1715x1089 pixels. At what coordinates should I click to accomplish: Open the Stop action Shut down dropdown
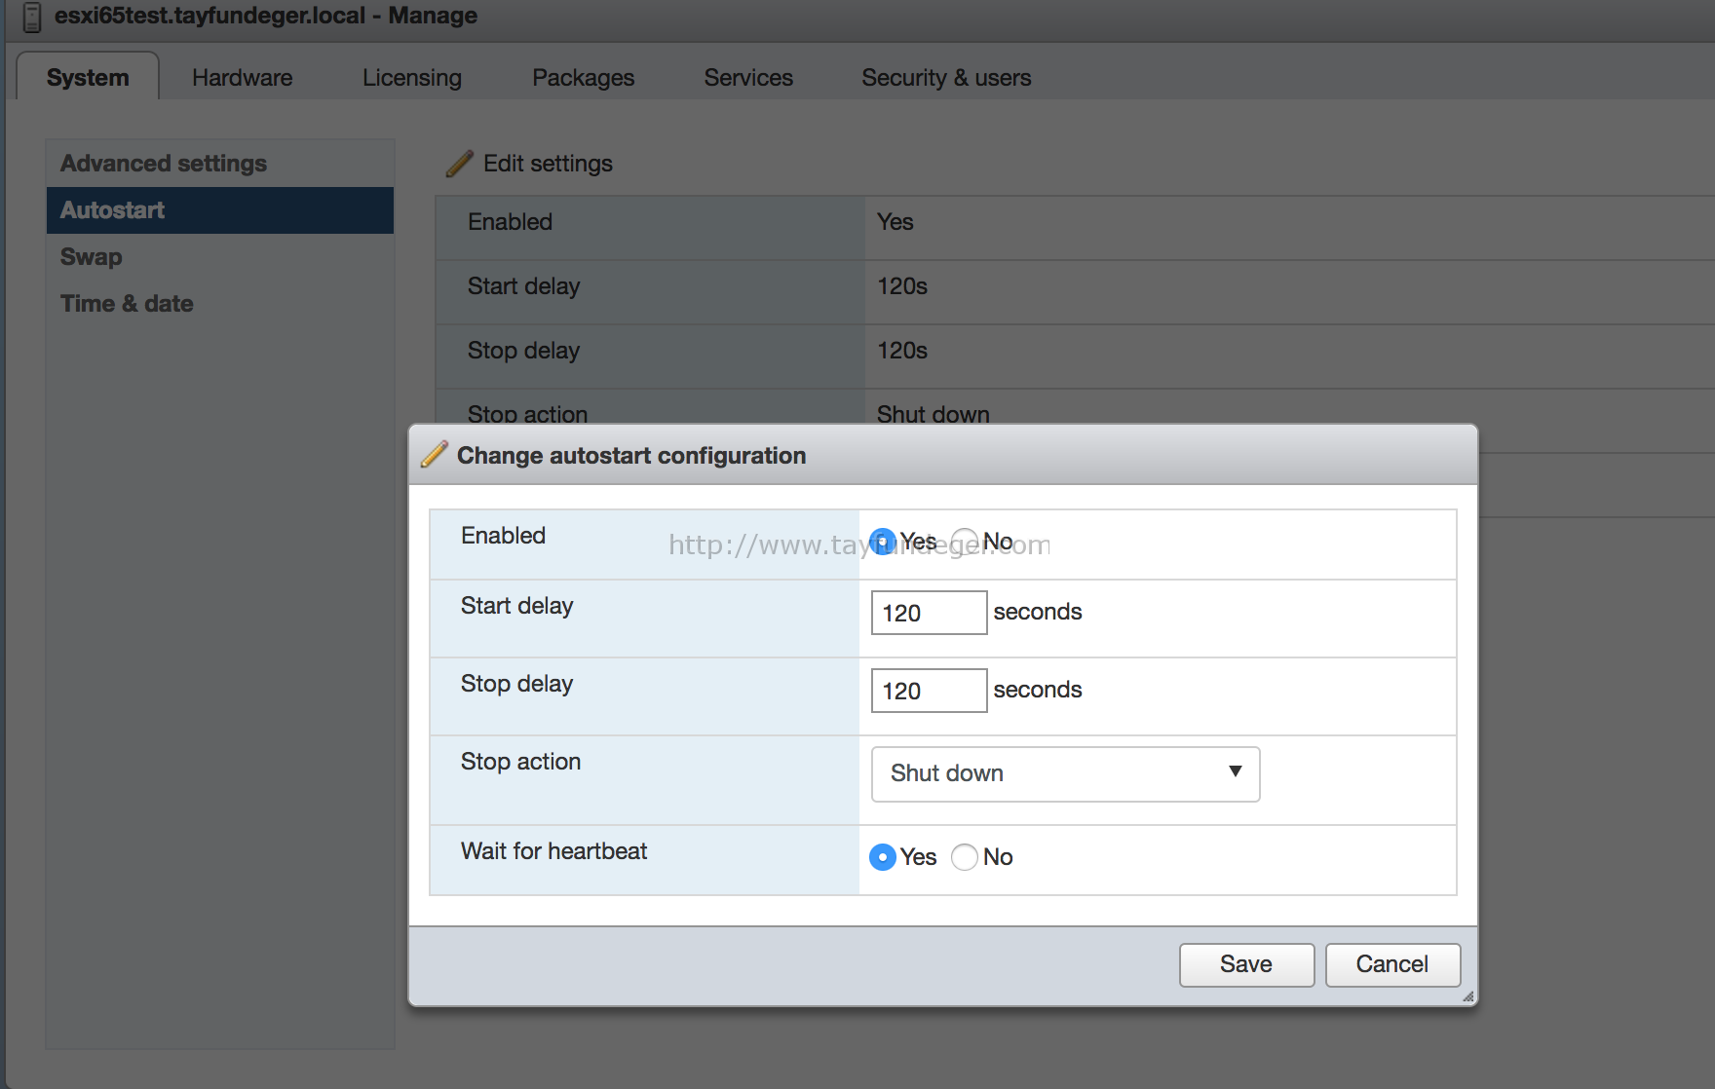point(1065,773)
